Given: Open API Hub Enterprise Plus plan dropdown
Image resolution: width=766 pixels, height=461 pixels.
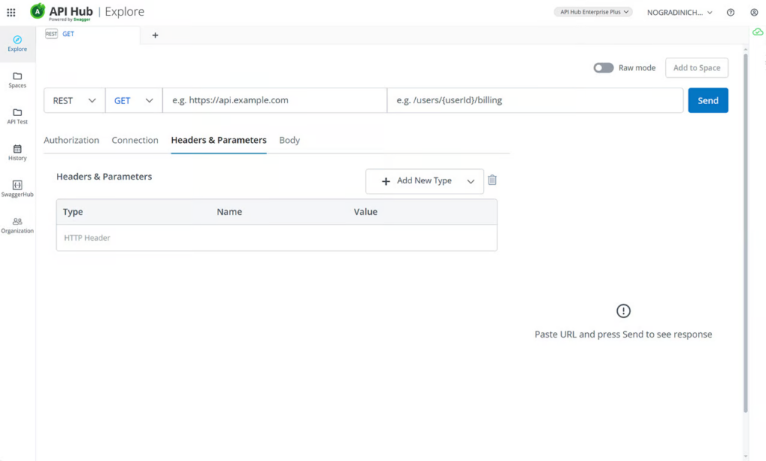Looking at the screenshot, I should (593, 12).
